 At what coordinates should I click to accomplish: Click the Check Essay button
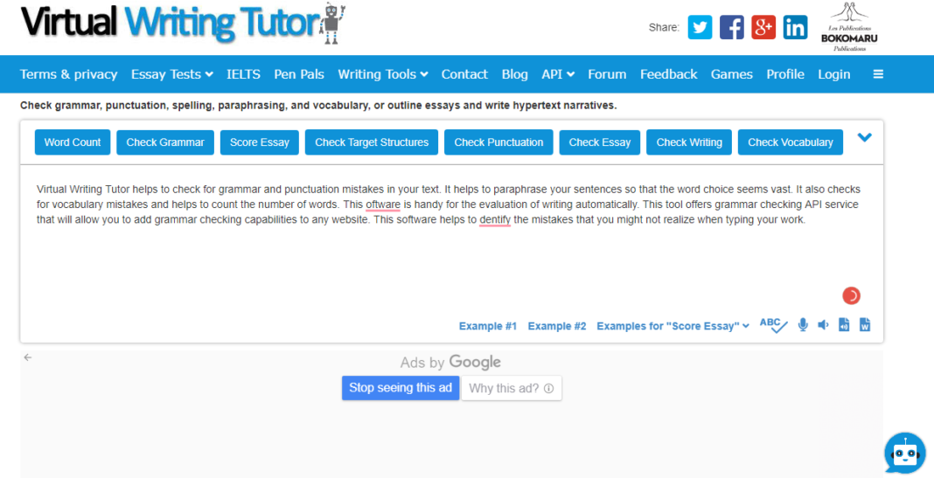(600, 142)
